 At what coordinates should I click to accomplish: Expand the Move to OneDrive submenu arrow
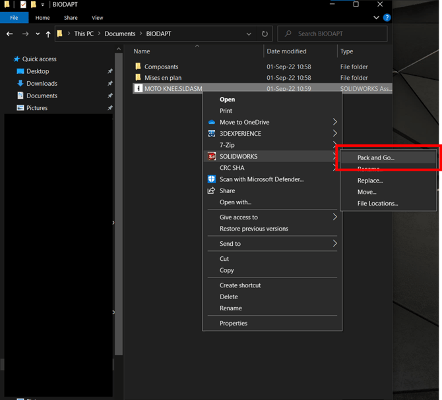[334, 122]
